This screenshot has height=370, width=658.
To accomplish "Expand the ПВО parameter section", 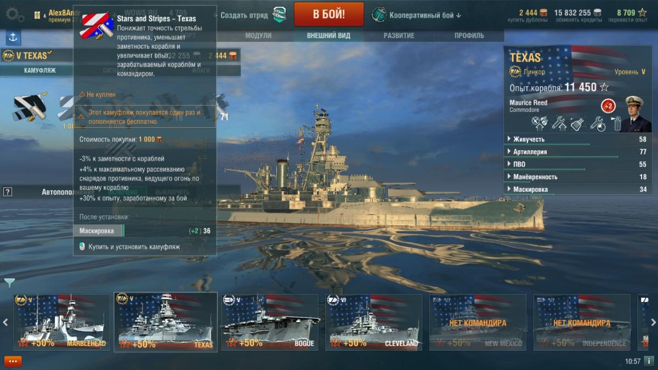I will (x=577, y=164).
